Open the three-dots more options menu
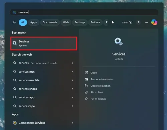 click(x=146, y=22)
